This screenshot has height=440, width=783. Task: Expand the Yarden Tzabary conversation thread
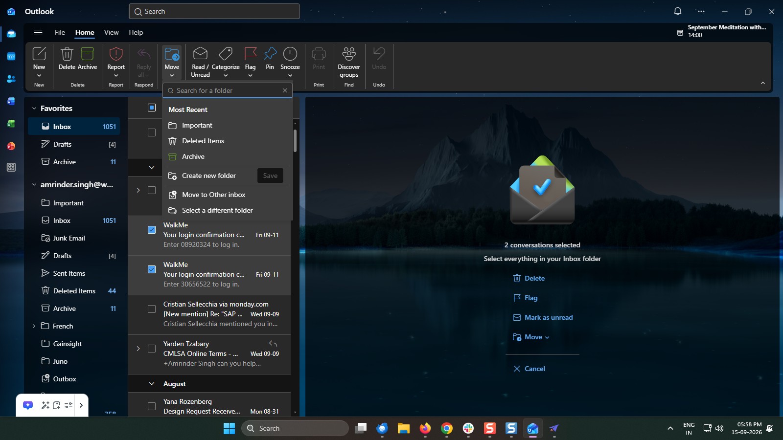coord(138,349)
